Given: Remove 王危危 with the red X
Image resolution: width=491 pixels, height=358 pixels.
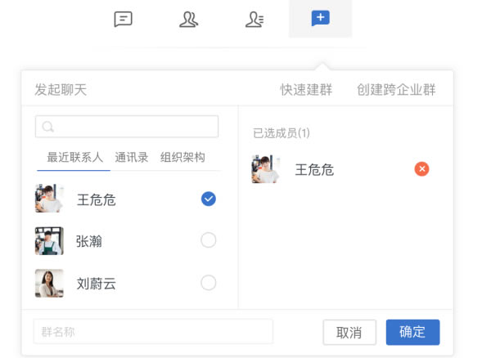Looking at the screenshot, I should pos(421,169).
